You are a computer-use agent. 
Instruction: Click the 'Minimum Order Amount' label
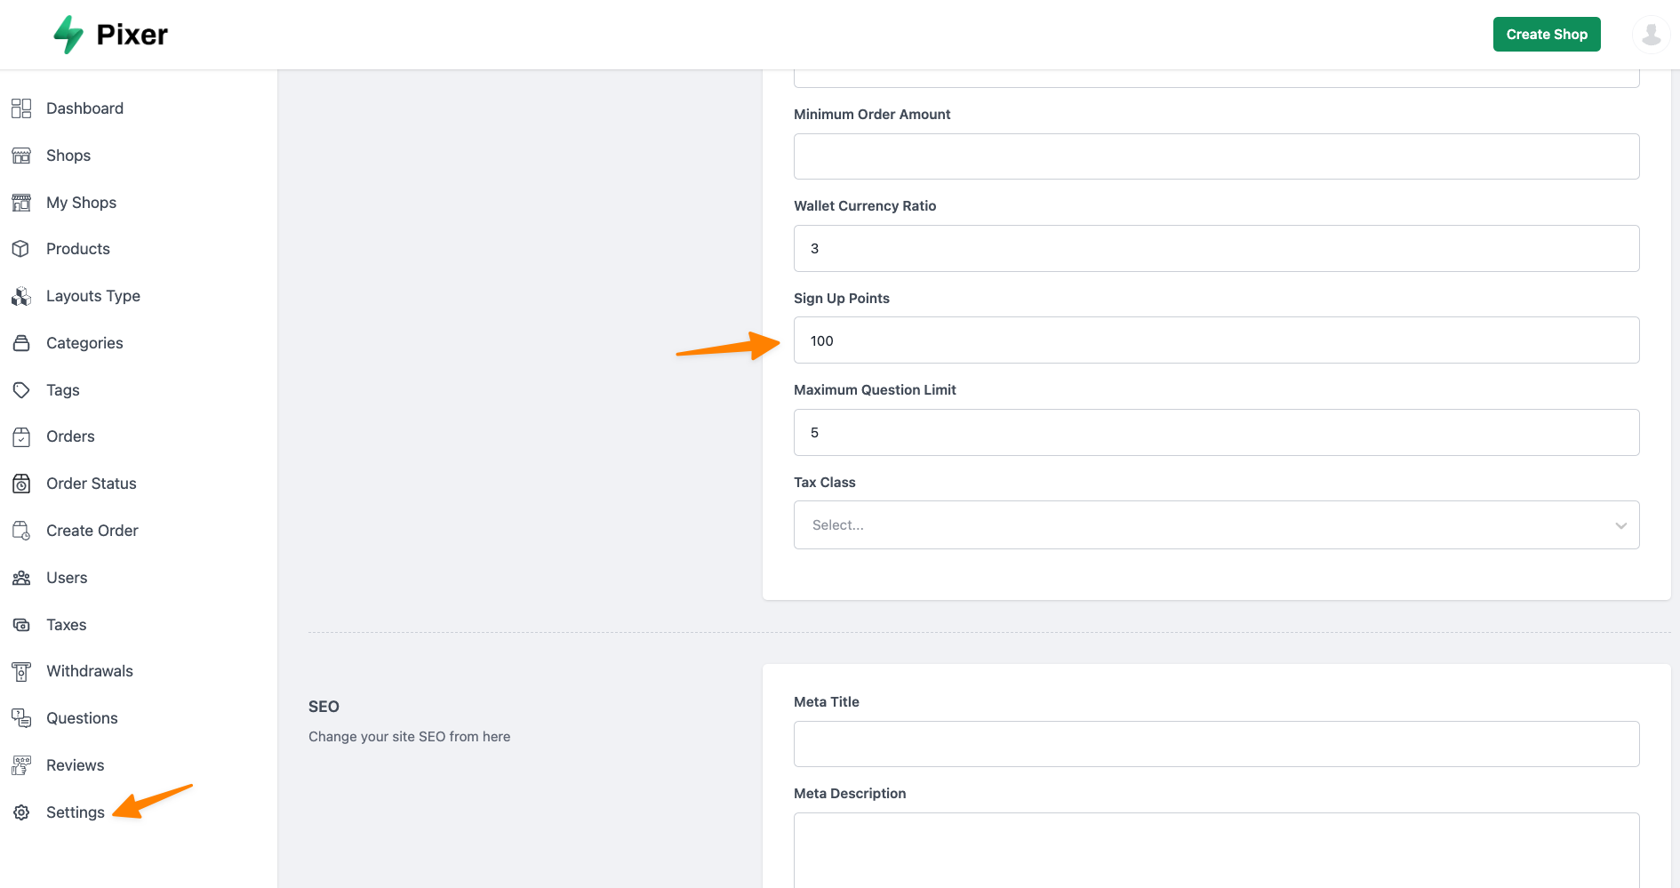(872, 115)
